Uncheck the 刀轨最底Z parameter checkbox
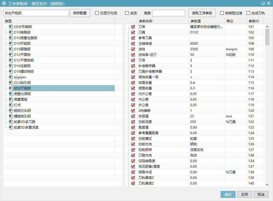 coord(133,183)
